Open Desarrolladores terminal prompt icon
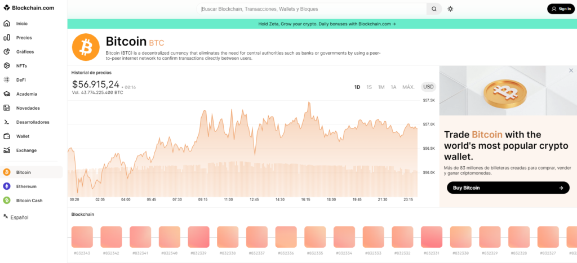This screenshot has height=263, width=577. tap(7, 122)
